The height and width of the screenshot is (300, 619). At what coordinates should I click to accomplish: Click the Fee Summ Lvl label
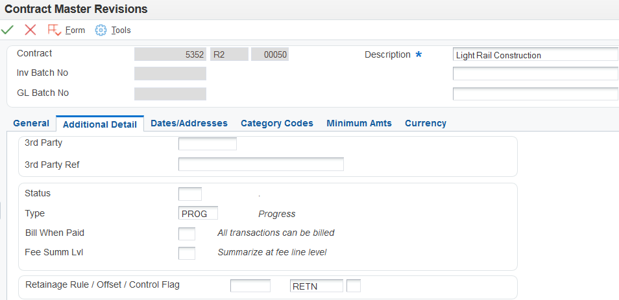pos(54,252)
